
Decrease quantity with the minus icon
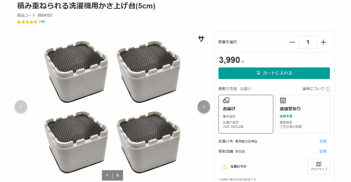(x=292, y=42)
